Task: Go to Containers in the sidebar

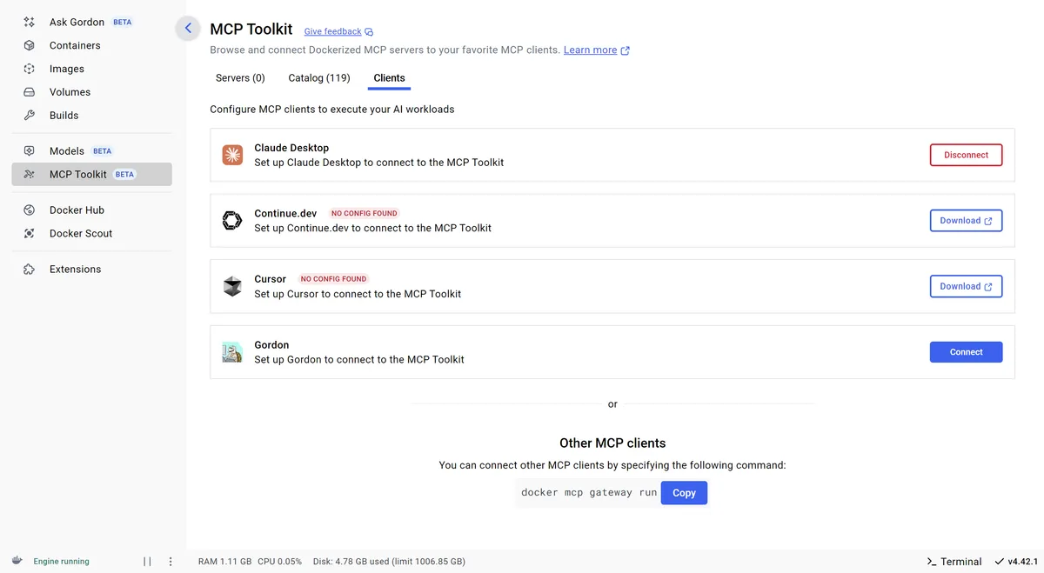Action: 91,45
